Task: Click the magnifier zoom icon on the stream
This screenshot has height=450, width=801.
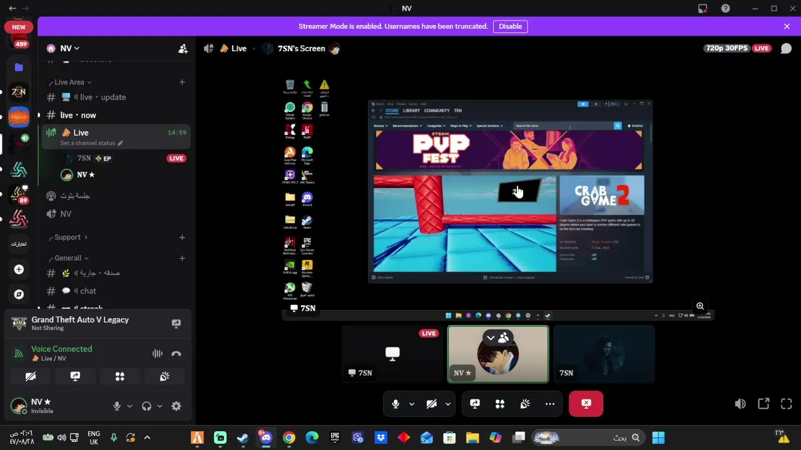Action: point(700,306)
